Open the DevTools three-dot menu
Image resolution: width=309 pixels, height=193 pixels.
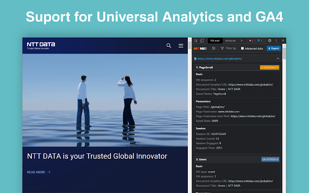(x=276, y=41)
